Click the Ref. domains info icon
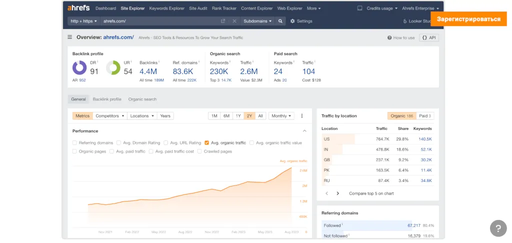The image size is (512, 243). pos(199,61)
